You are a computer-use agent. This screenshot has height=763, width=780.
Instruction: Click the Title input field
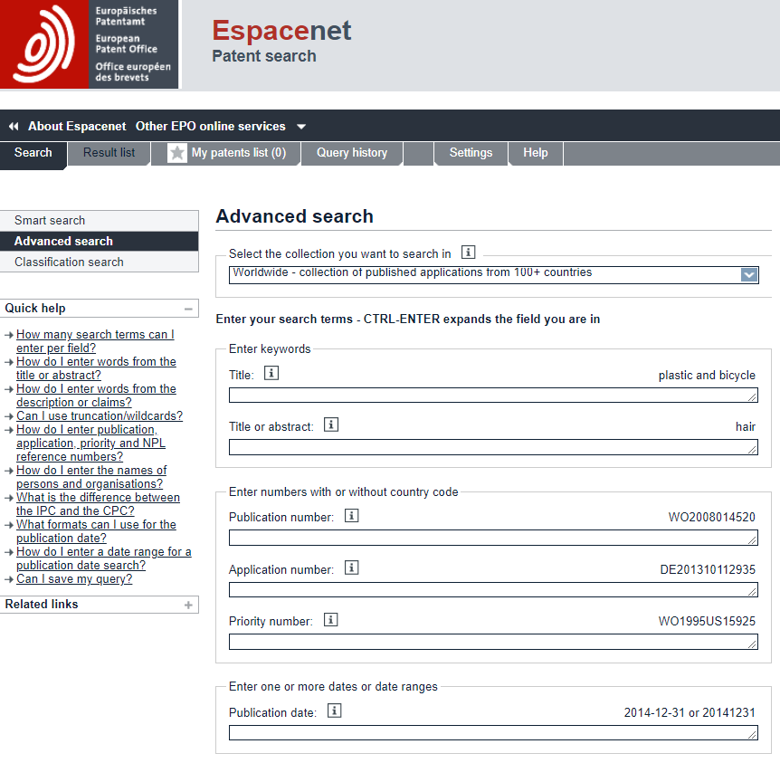(x=493, y=396)
